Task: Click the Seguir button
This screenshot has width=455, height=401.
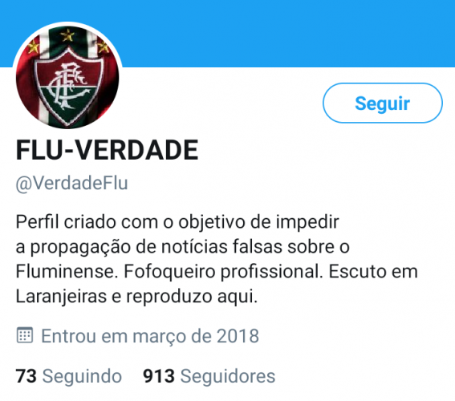Action: point(383,103)
